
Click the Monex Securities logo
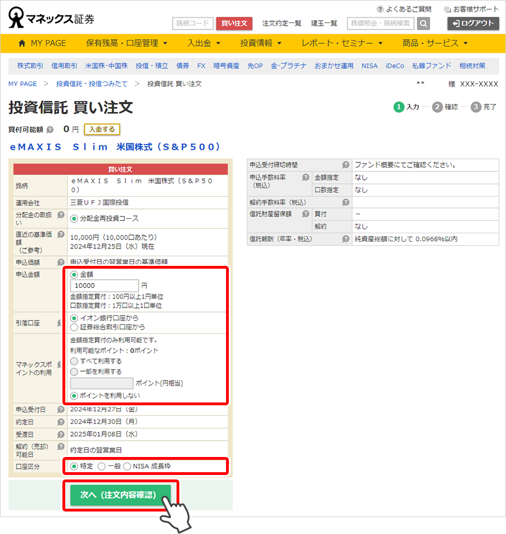pyautogui.click(x=52, y=18)
